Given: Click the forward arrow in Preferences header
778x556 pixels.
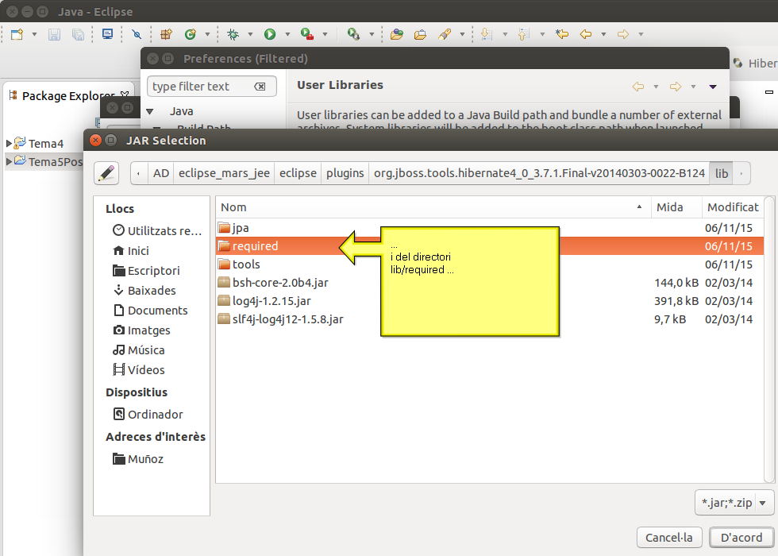Looking at the screenshot, I should pos(676,87).
